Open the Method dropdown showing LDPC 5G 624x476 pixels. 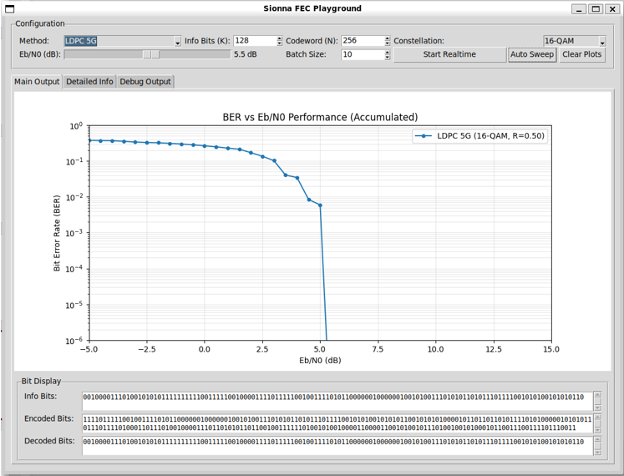pyautogui.click(x=122, y=41)
